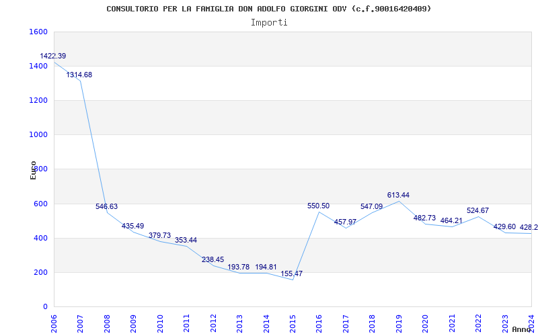Image resolution: width=538 pixels, height=336 pixels.
Task: Select data label 546.63
Action: point(107,206)
